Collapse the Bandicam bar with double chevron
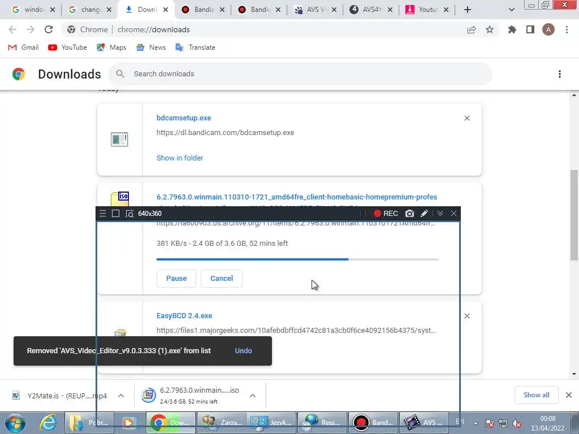 [440, 213]
